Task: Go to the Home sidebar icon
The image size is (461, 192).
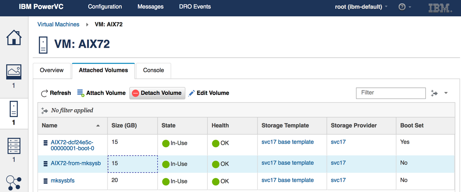Action: pyautogui.click(x=14, y=37)
